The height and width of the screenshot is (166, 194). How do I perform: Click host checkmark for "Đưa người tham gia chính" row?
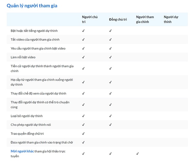(83, 142)
